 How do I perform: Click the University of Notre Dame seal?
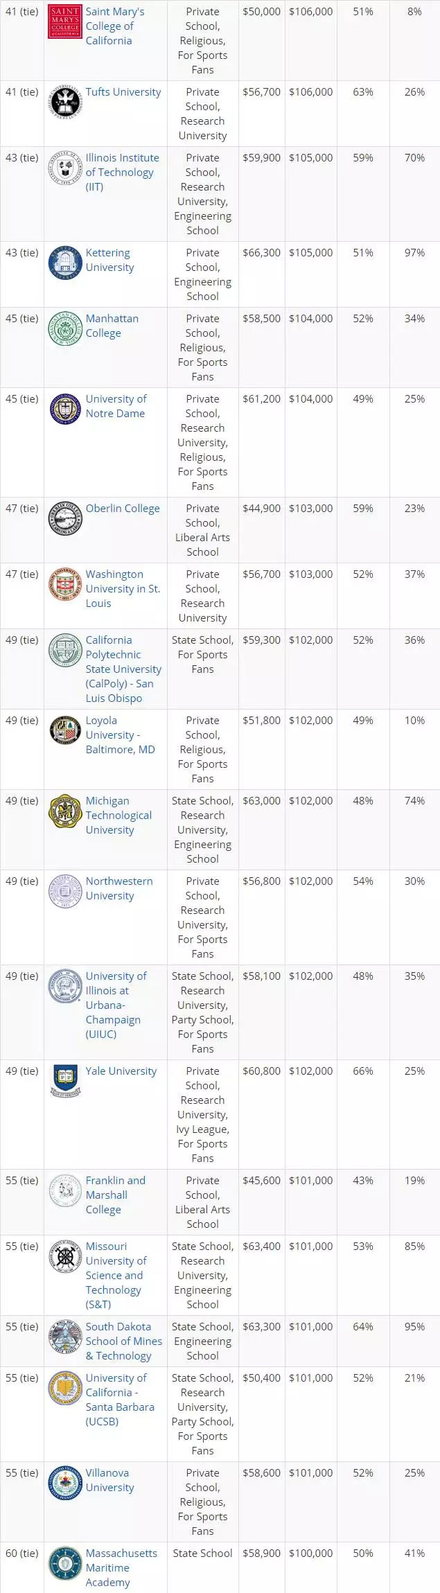65,410
